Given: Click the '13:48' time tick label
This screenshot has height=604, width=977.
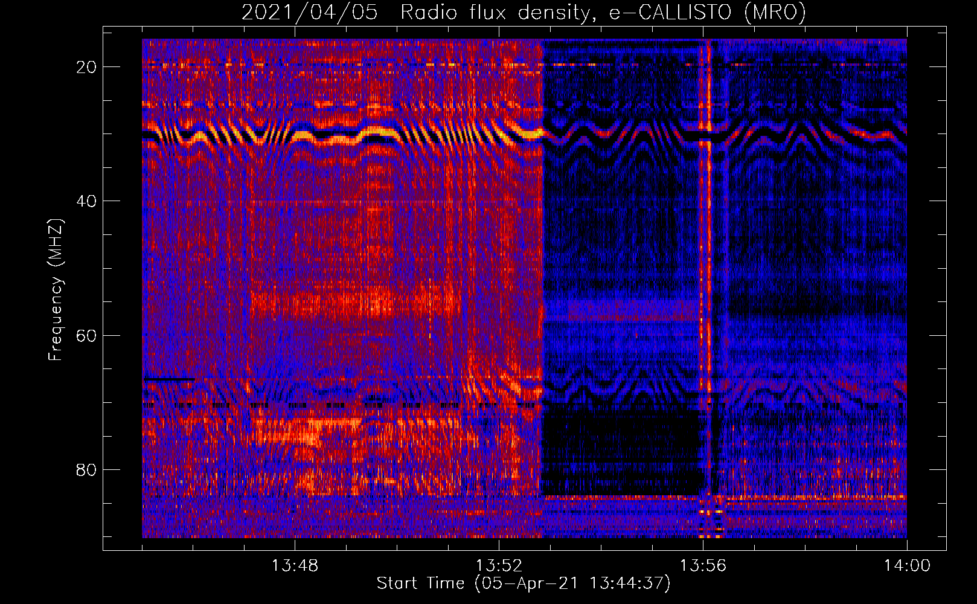Looking at the screenshot, I should click(x=295, y=566).
